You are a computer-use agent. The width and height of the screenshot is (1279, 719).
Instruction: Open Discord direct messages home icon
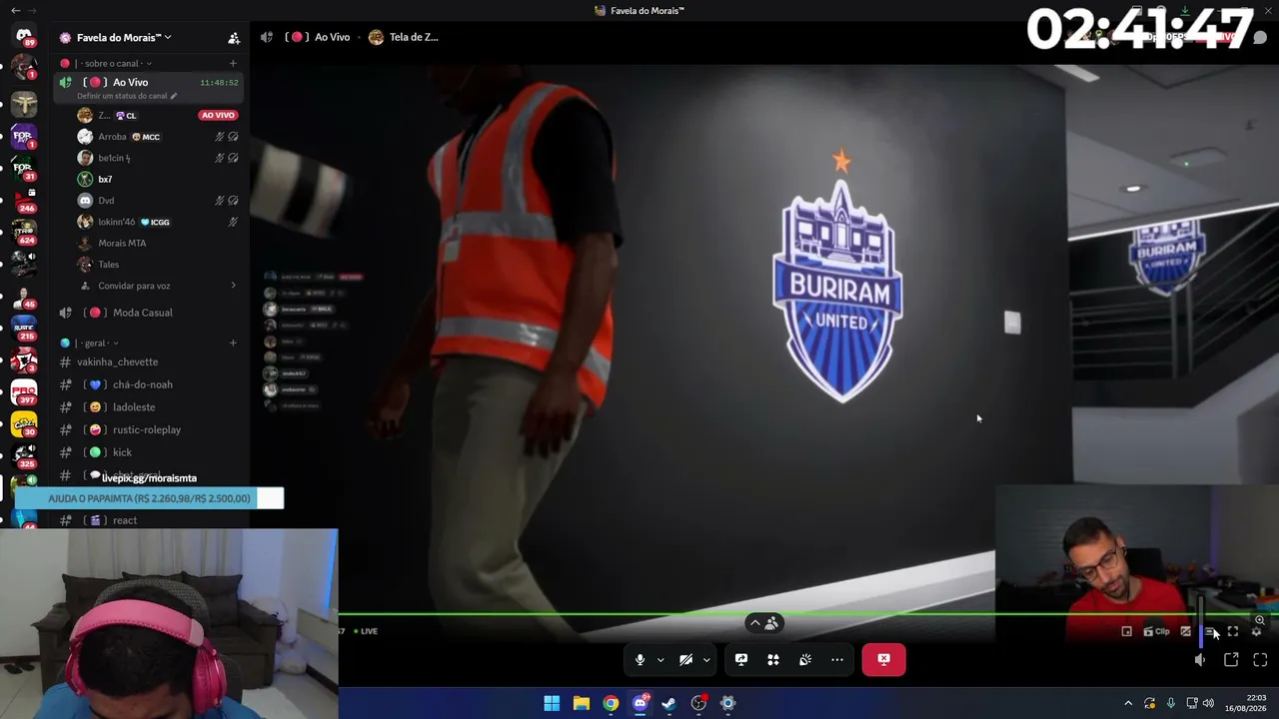click(24, 36)
